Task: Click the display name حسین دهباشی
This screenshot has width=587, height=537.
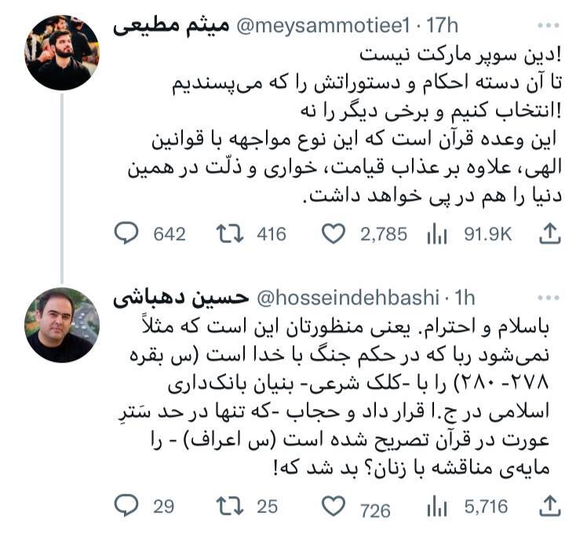Action: click(181, 299)
